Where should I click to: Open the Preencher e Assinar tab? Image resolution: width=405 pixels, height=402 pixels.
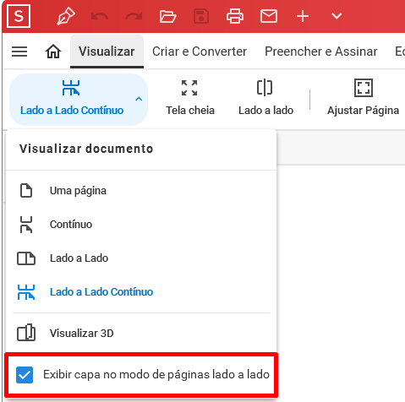321,52
